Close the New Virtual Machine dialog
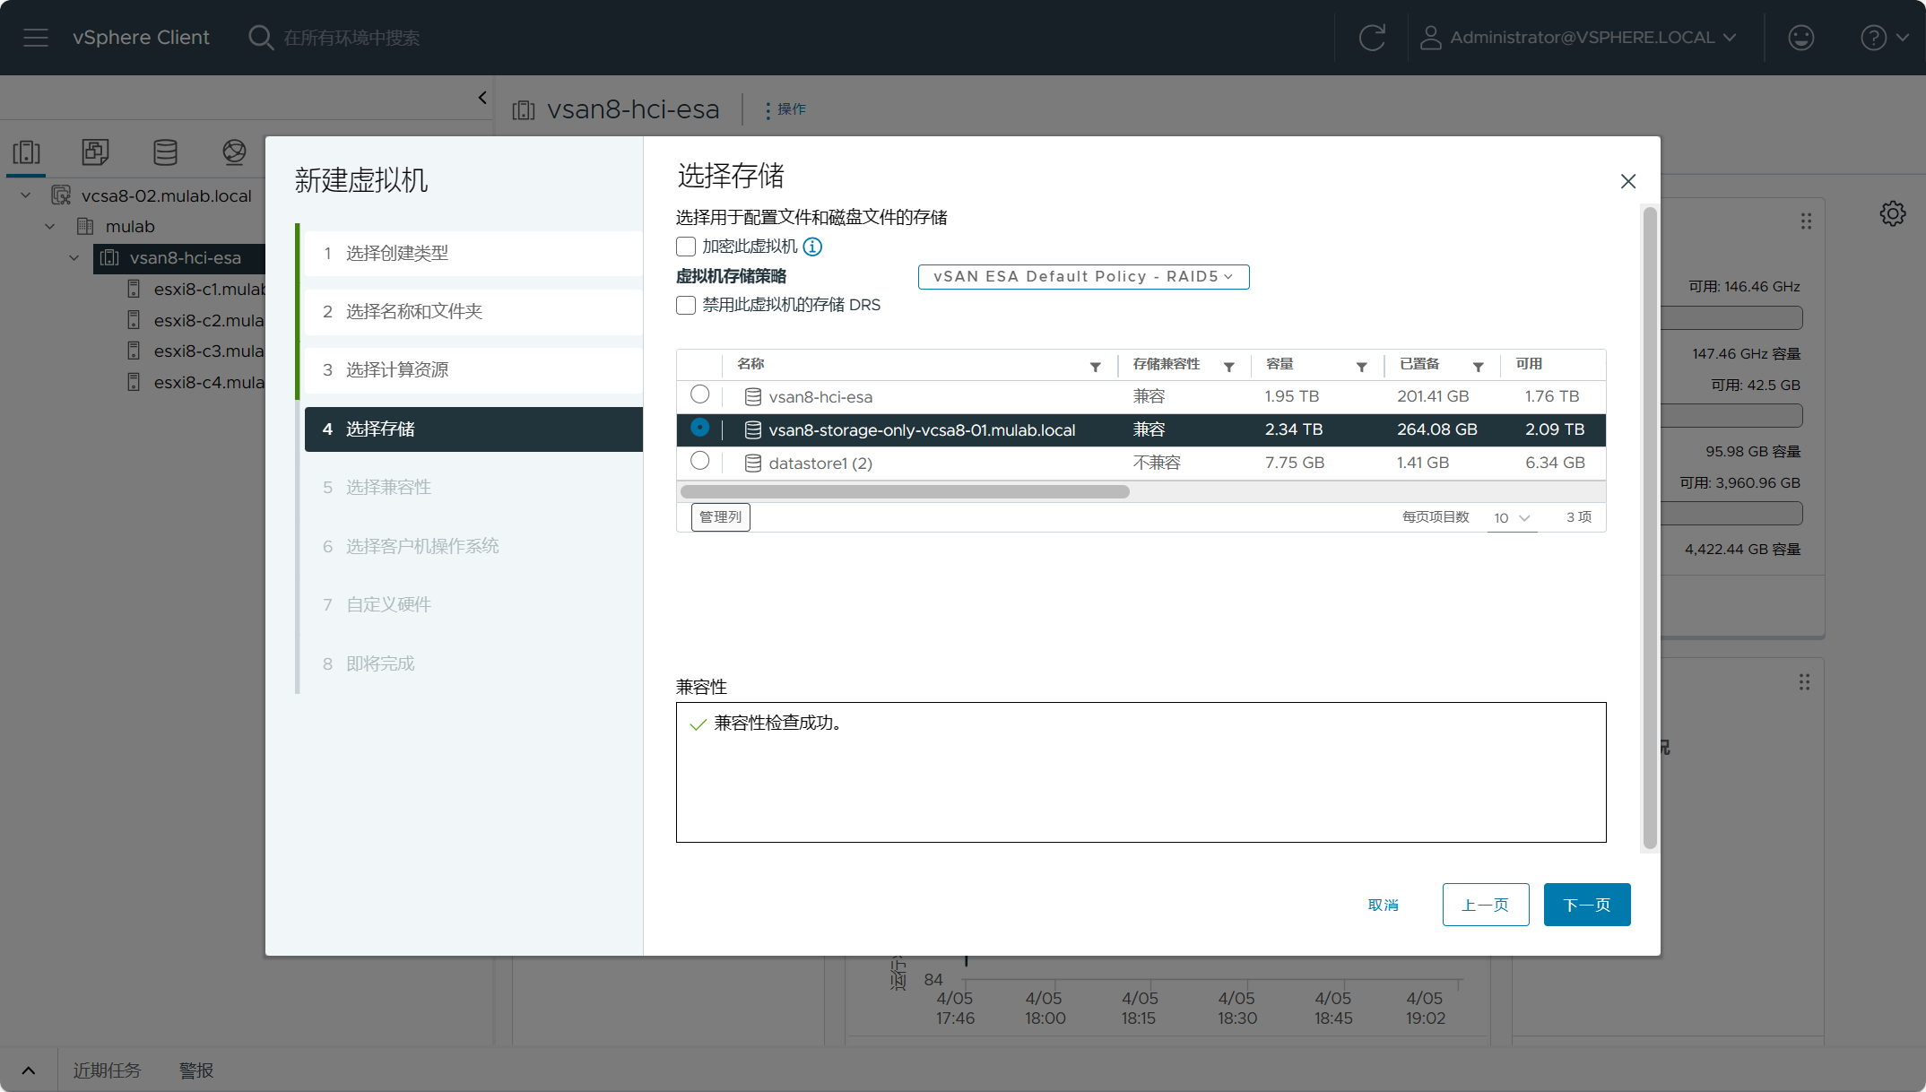Image resolution: width=1926 pixels, height=1092 pixels. [x=1628, y=181]
